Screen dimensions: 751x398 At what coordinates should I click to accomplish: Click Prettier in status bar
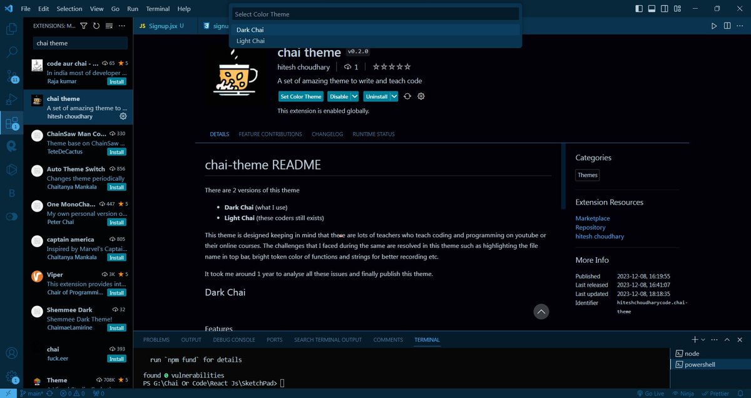coord(715,394)
